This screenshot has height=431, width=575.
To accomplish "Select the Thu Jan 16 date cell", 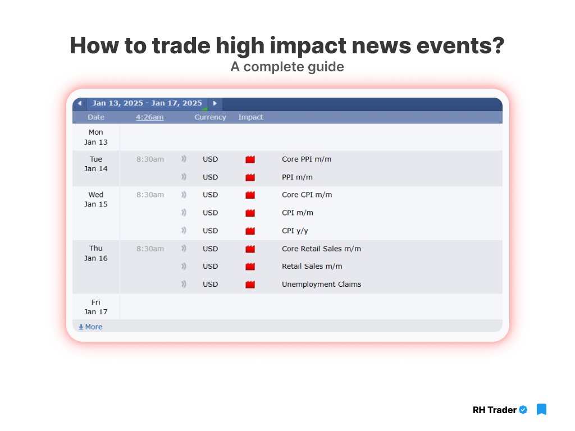I will click(x=95, y=267).
